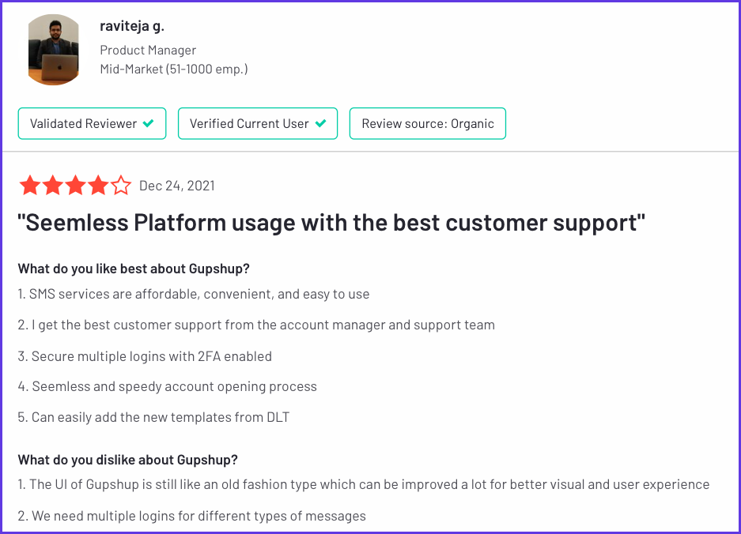Select the line about multiple logins for messages
Screen dimensions: 741x534
(192, 516)
